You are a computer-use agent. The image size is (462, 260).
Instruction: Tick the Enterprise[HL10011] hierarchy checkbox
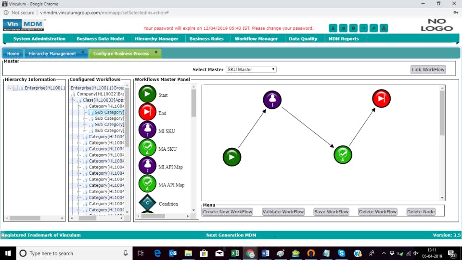pos(15,88)
